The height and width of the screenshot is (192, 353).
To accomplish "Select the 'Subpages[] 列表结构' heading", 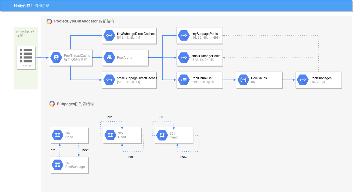I will 75,104.
